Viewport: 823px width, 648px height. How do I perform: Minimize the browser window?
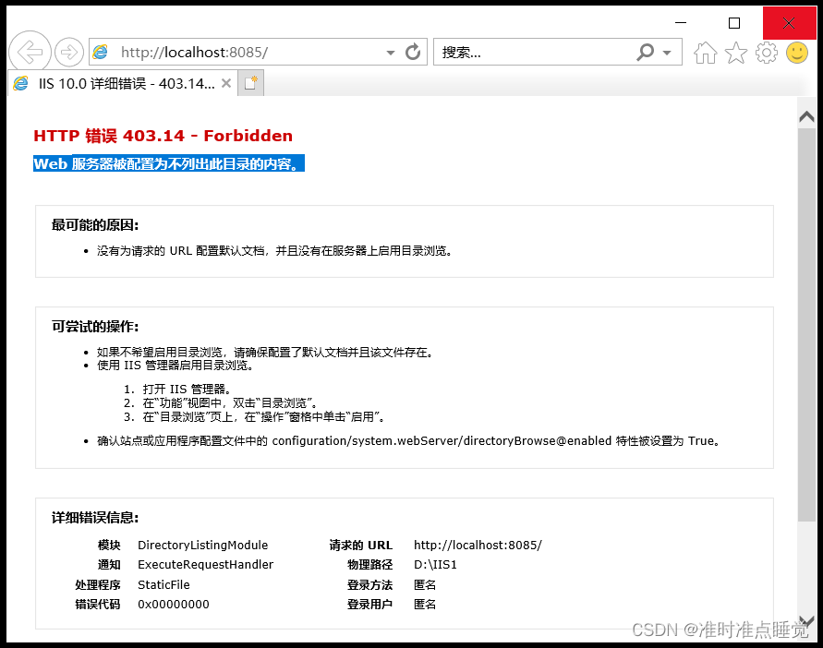coord(681,22)
